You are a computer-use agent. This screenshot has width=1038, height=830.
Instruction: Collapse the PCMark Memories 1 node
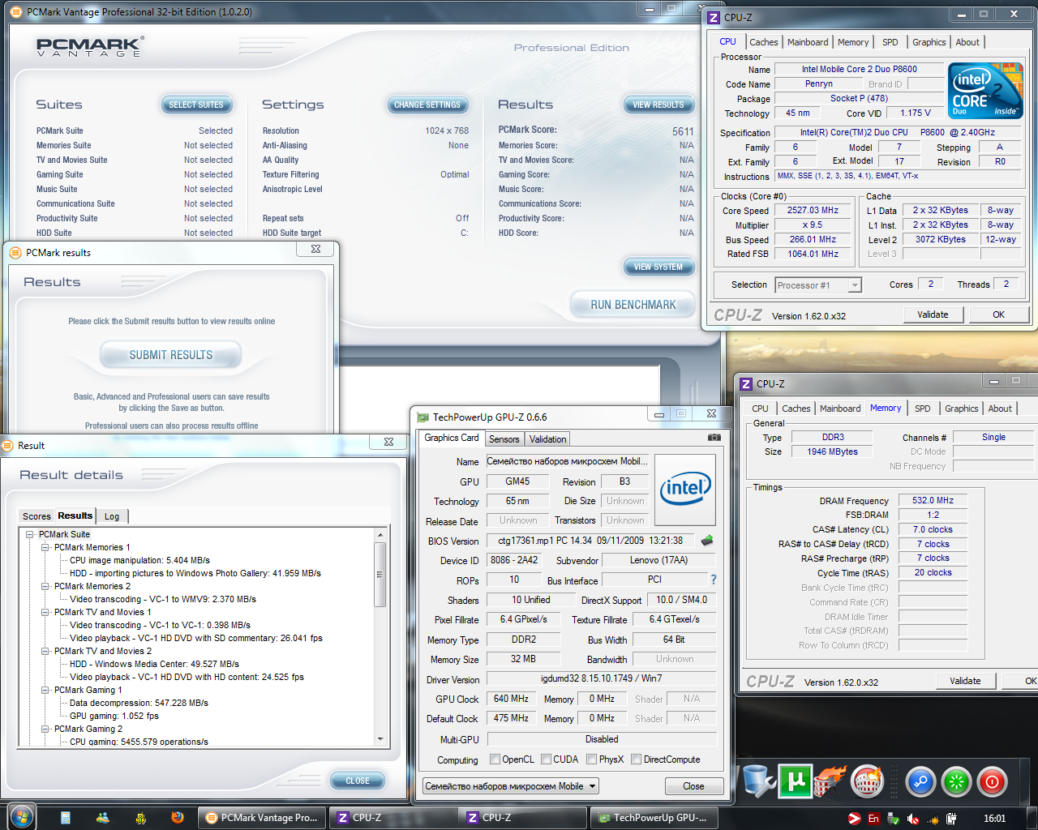(46, 547)
